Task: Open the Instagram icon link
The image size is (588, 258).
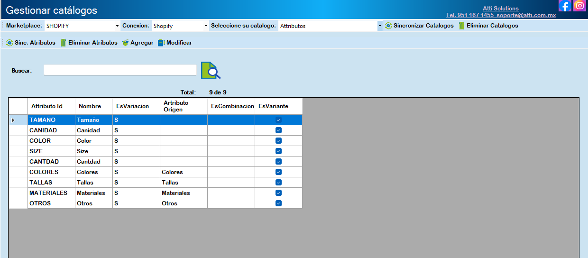Action: [579, 6]
